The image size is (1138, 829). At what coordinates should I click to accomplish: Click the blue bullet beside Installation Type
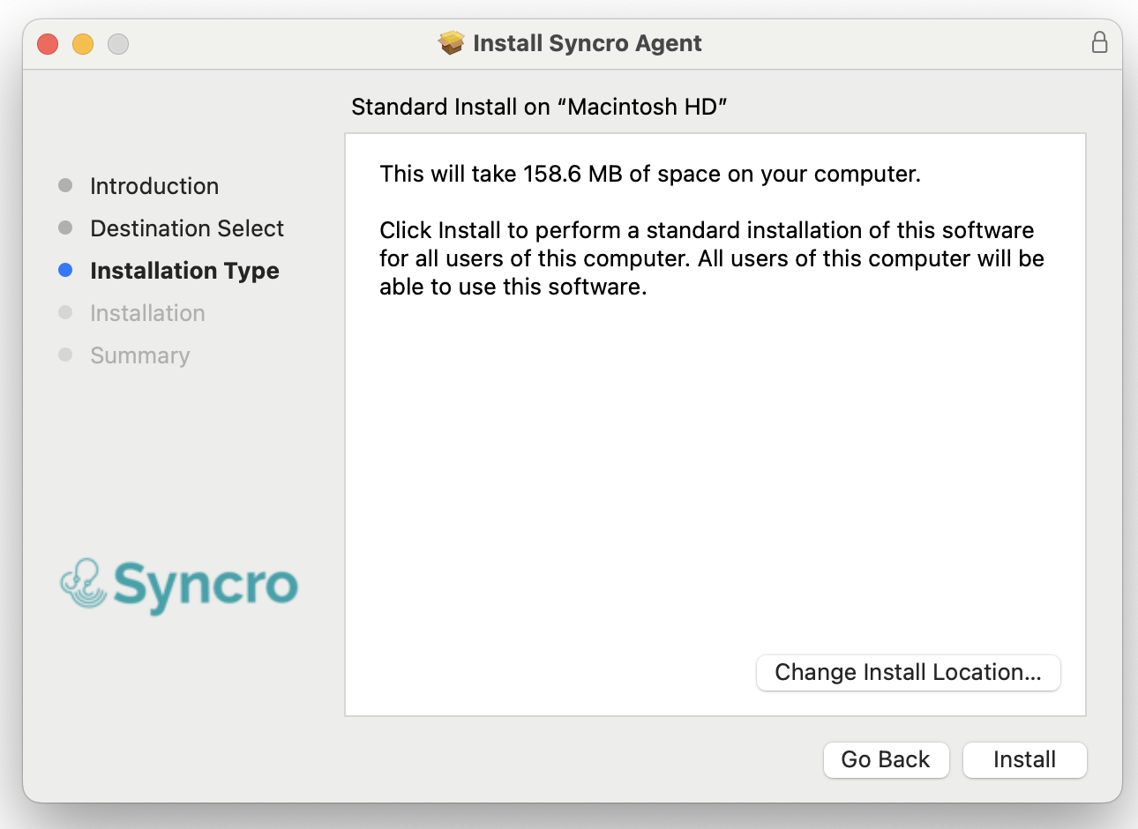65,270
